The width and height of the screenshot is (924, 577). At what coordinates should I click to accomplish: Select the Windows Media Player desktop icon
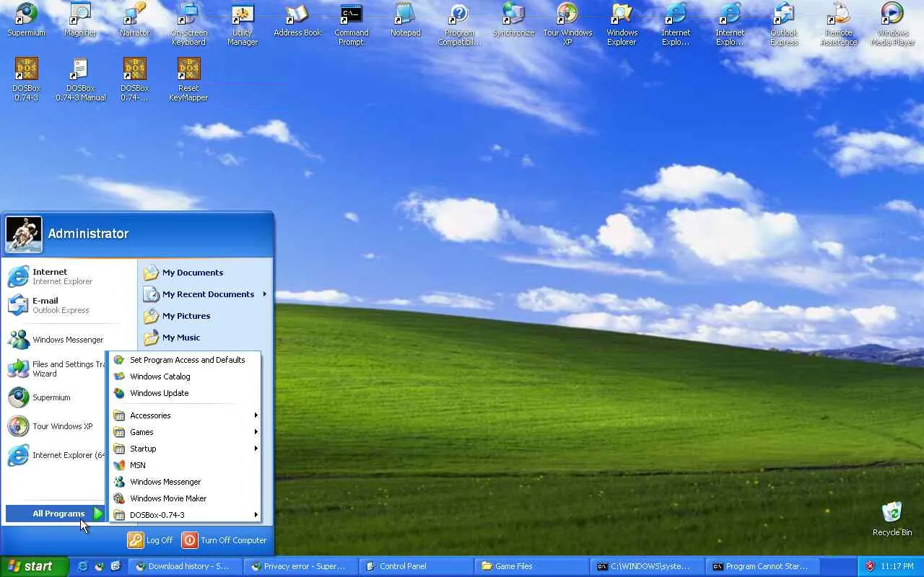(892, 25)
